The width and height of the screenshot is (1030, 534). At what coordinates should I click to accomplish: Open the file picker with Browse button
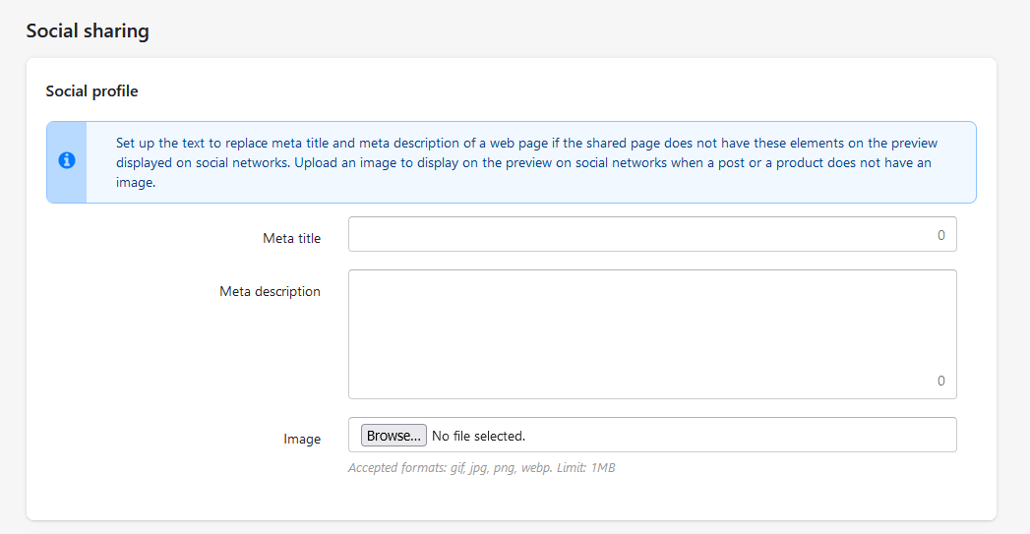click(x=394, y=436)
